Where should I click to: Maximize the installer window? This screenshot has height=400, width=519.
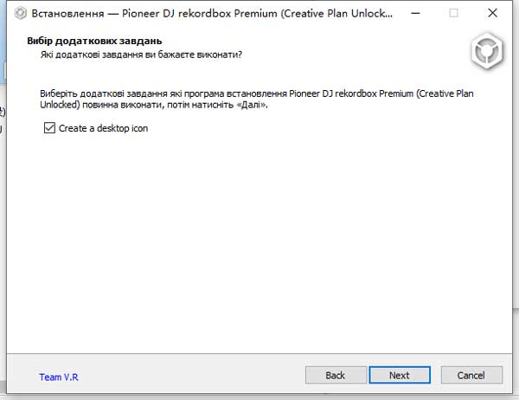454,13
